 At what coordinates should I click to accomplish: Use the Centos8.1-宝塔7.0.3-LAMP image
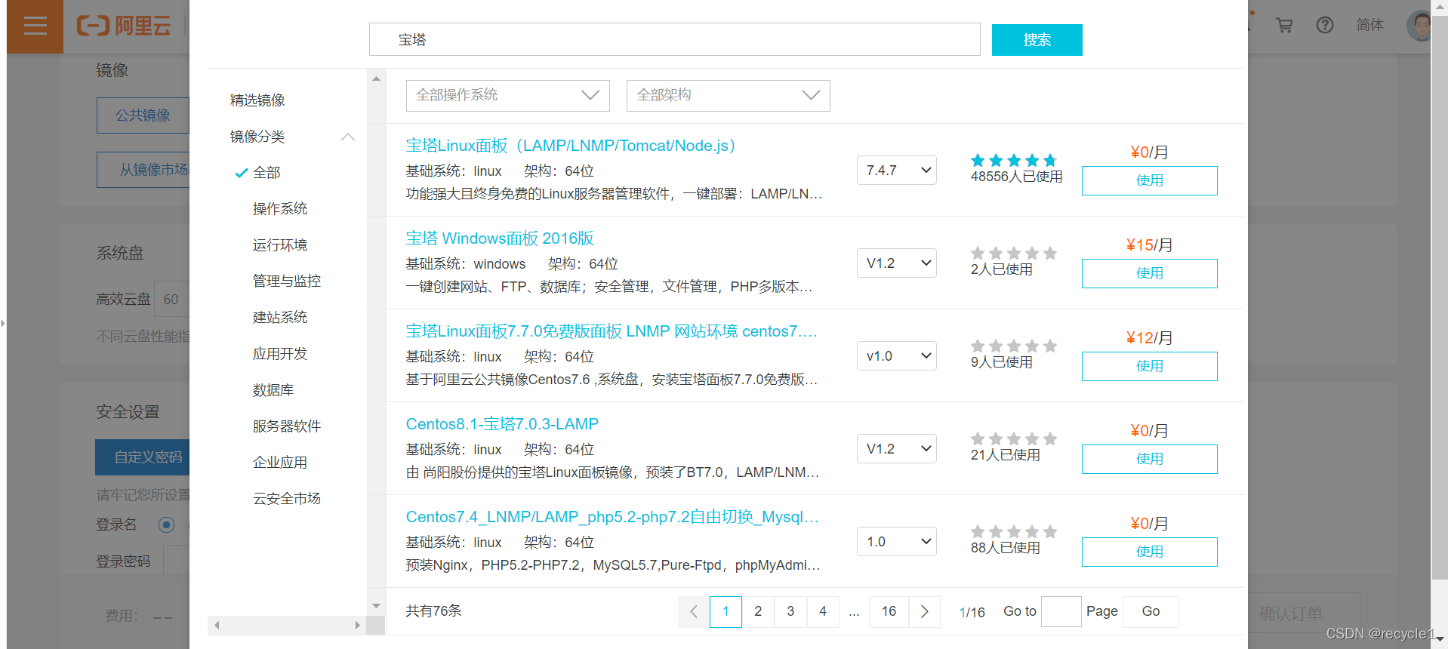coord(1150,460)
